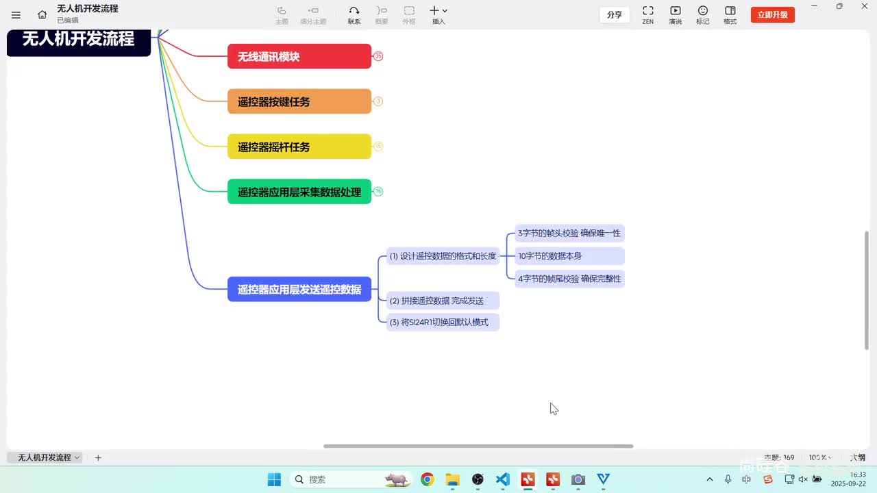Open OBS Studio from the taskbar
The image size is (877, 493).
tap(478, 479)
